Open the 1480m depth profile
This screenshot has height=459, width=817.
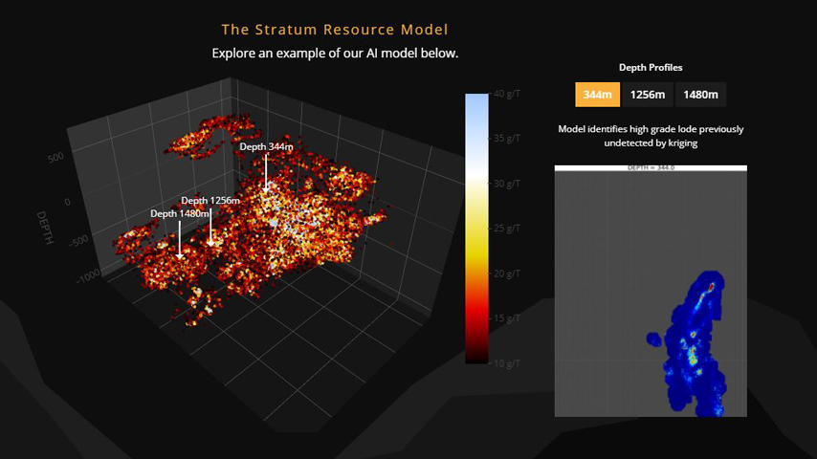[x=700, y=95]
